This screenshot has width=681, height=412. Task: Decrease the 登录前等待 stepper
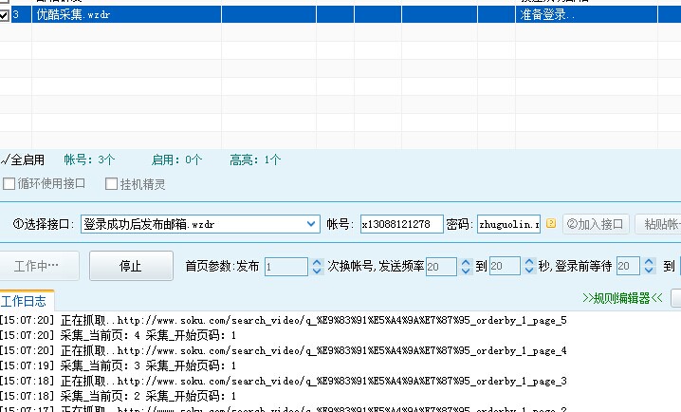tap(650, 271)
